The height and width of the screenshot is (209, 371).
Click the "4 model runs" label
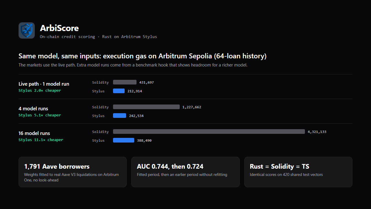pyautogui.click(x=33, y=109)
